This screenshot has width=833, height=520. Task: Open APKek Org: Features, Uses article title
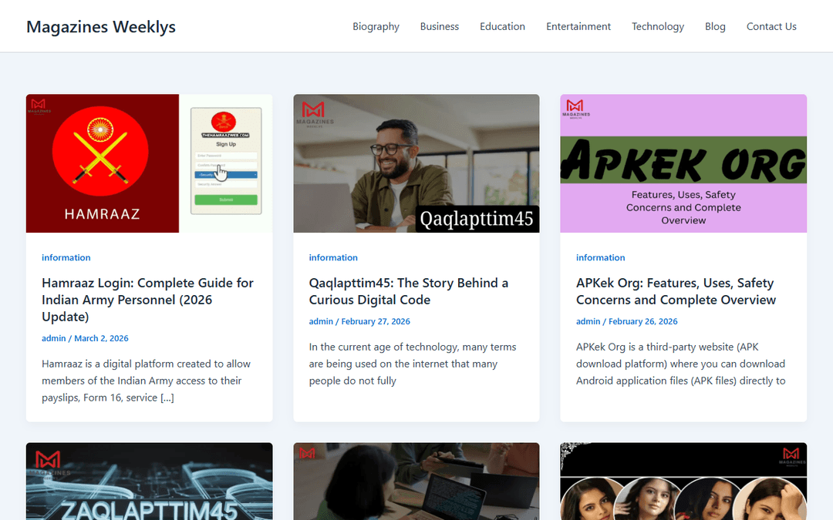pyautogui.click(x=676, y=291)
